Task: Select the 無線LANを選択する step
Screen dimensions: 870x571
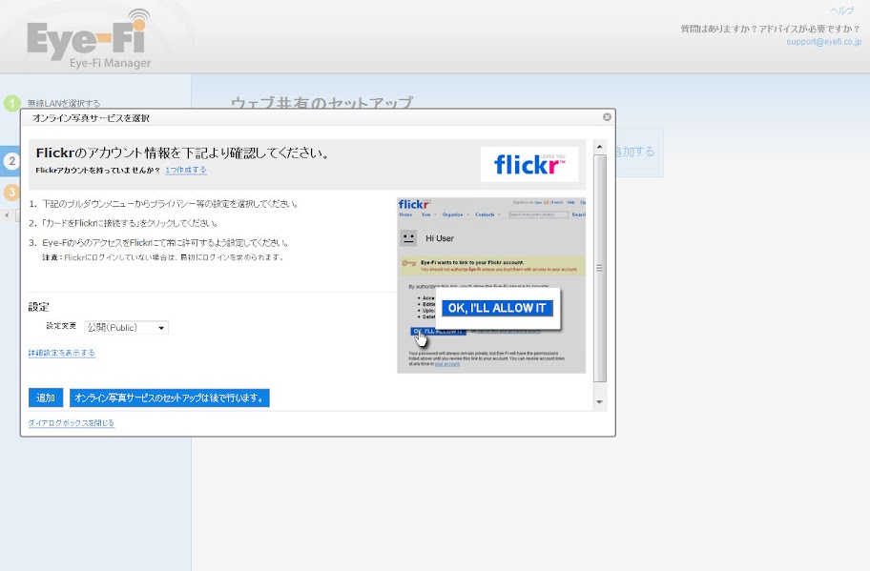Action: pos(63,103)
